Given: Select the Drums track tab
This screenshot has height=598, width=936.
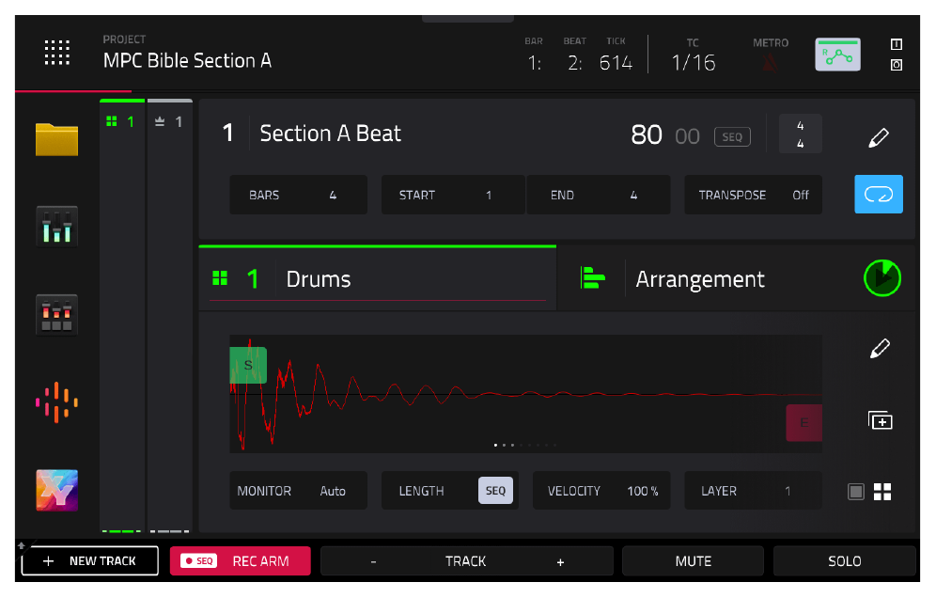Looking at the screenshot, I should 377,279.
